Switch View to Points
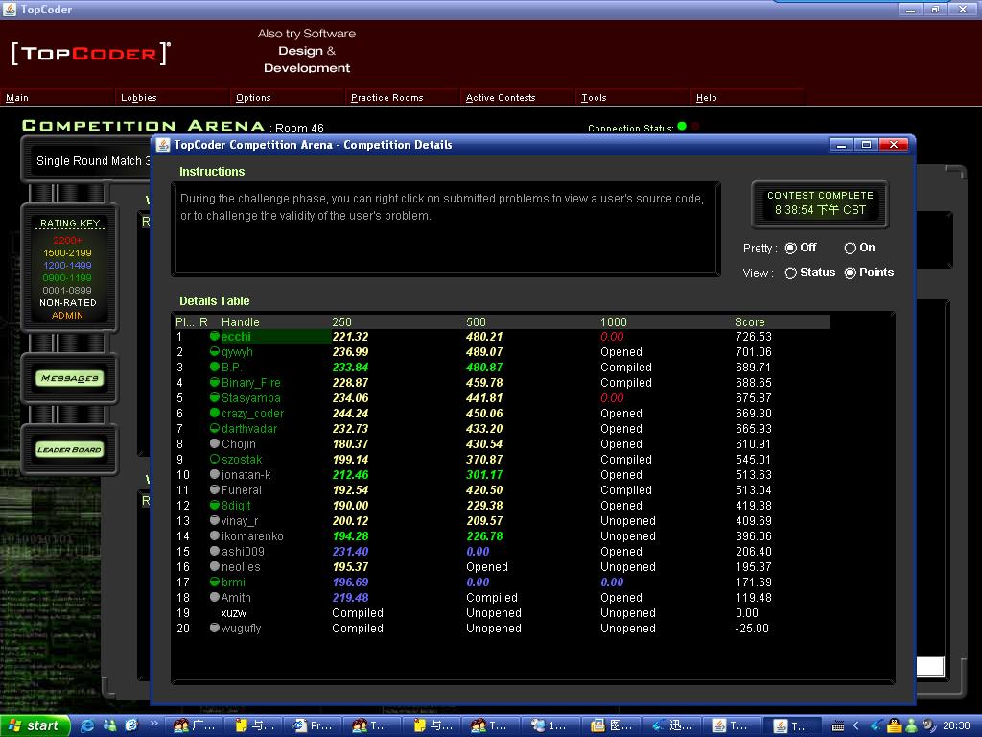 [869, 273]
